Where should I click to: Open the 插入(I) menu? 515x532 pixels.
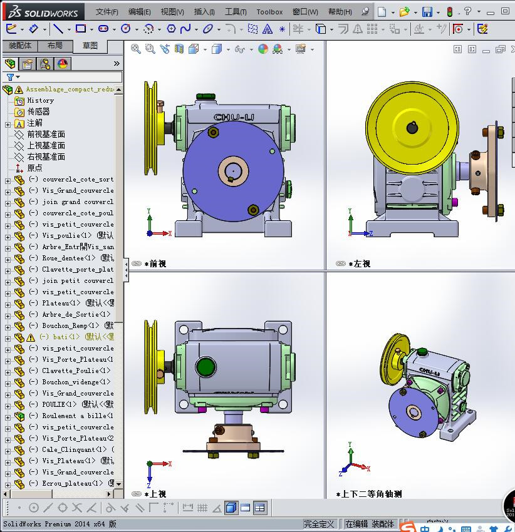(x=204, y=12)
